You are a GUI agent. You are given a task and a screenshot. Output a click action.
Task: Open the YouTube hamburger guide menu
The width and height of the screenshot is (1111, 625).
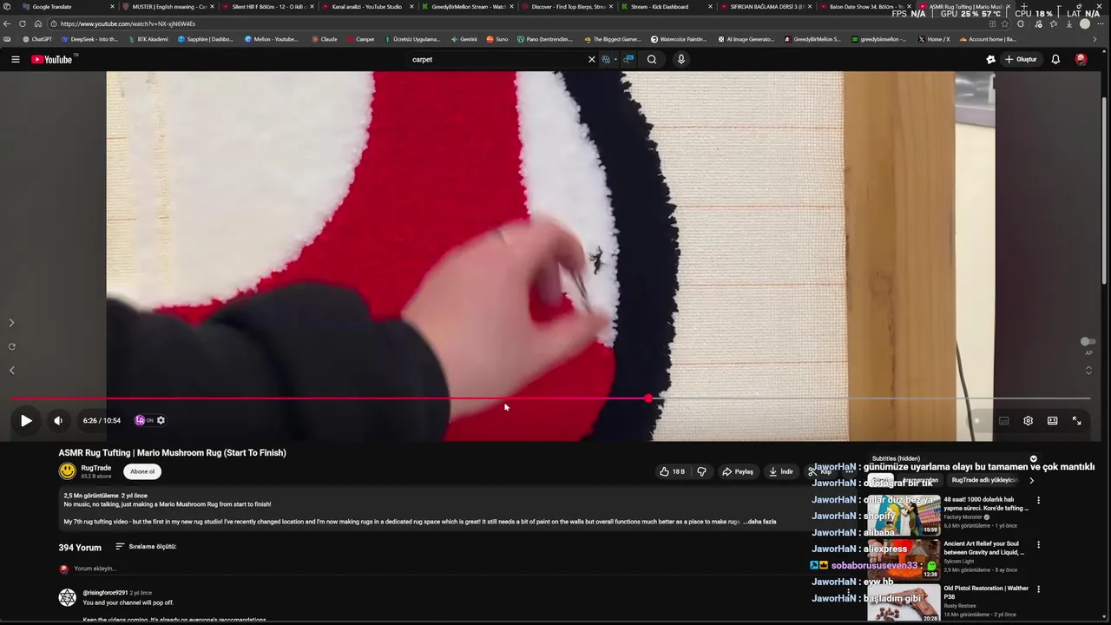tap(15, 59)
